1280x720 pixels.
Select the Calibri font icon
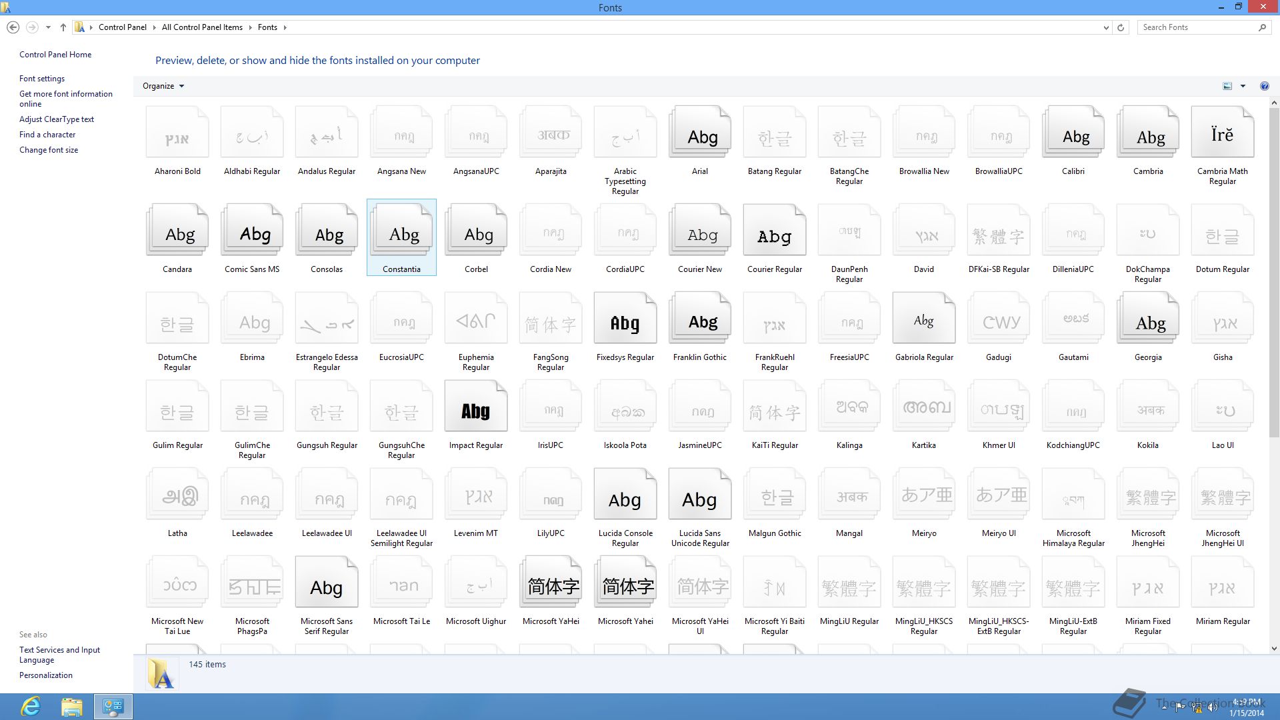(1073, 132)
